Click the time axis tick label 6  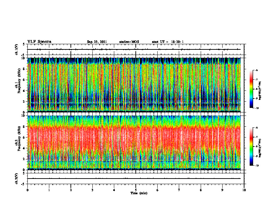click(x=158, y=190)
